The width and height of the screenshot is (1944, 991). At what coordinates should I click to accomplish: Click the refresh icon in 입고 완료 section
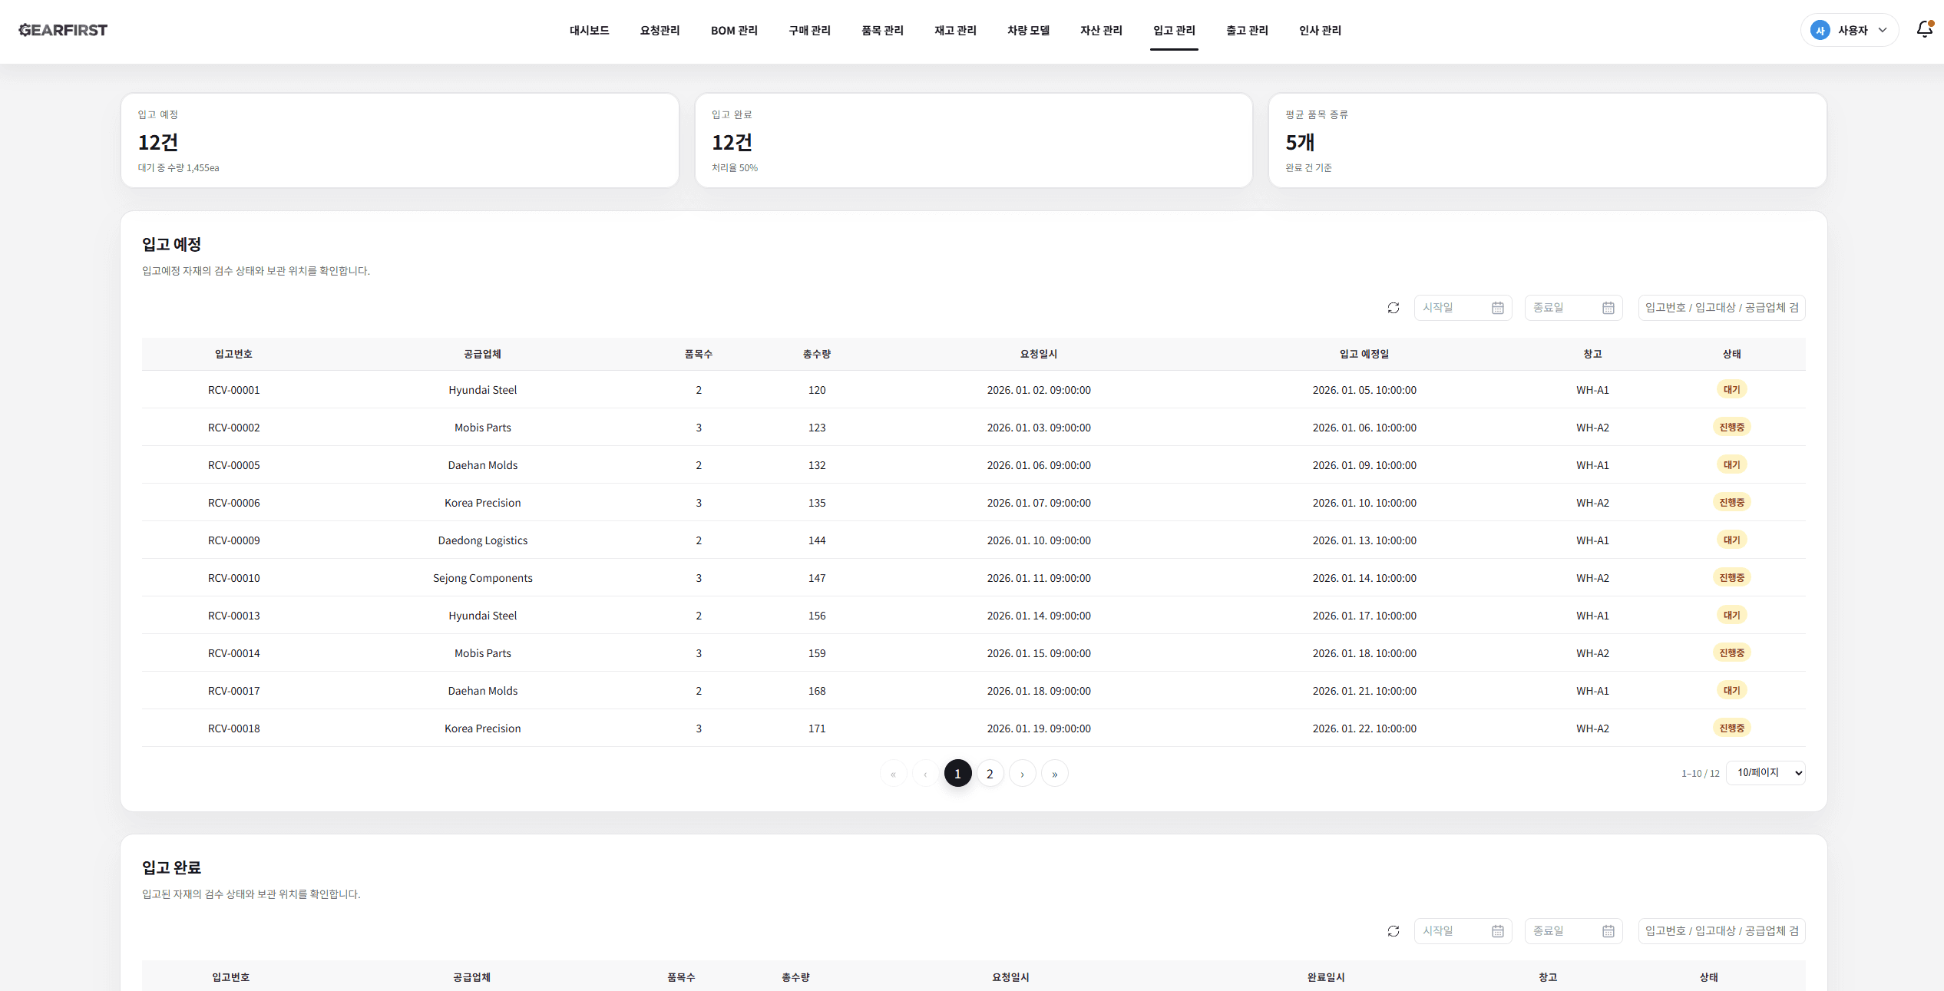[1394, 931]
